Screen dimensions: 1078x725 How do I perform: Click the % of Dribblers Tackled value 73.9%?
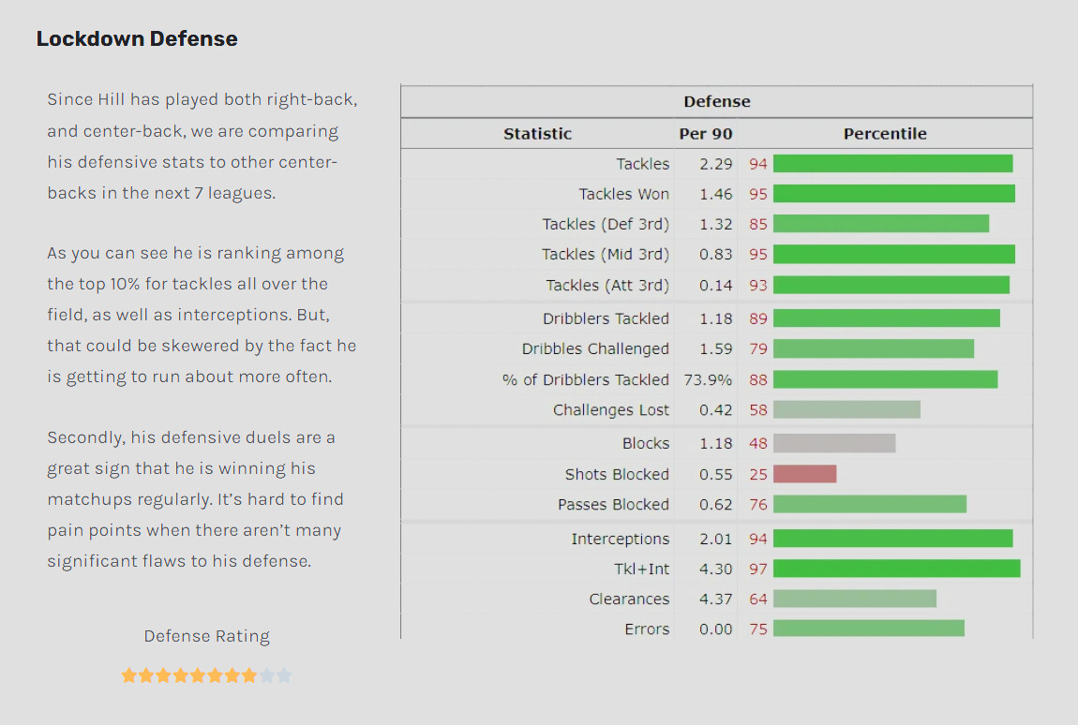[708, 379]
